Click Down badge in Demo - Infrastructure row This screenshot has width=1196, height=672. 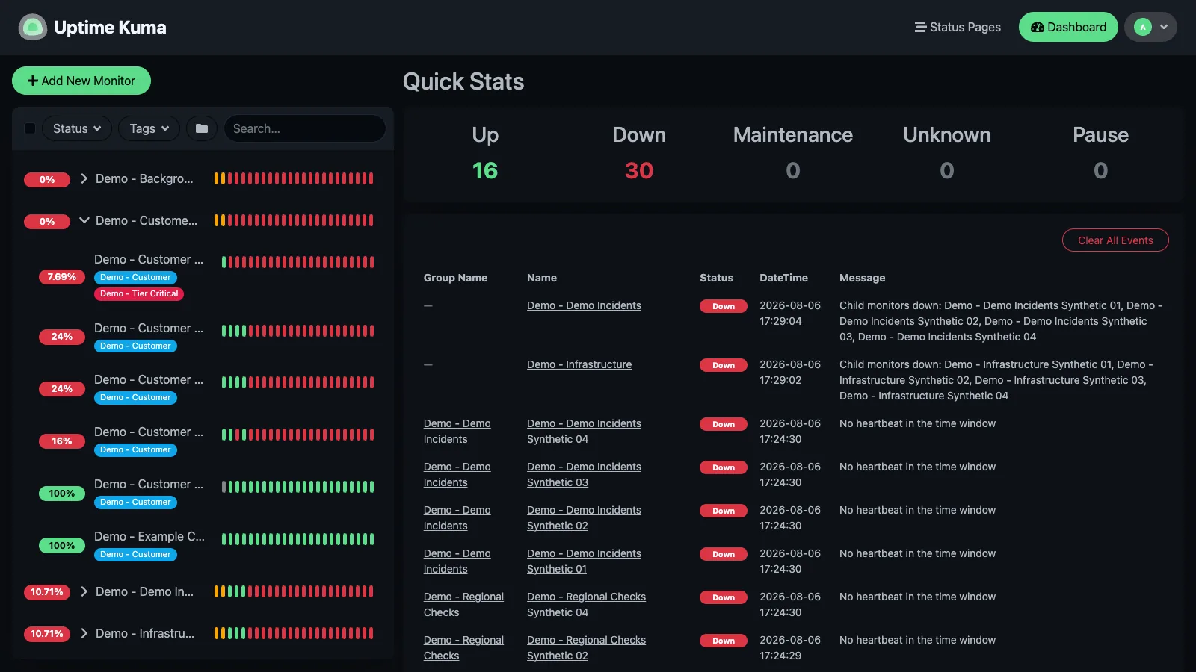pos(724,365)
